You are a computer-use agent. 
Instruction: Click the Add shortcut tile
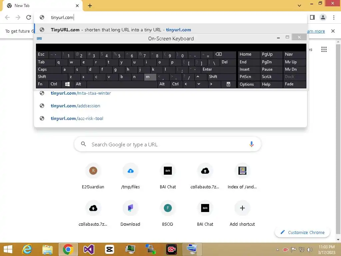pyautogui.click(x=242, y=214)
